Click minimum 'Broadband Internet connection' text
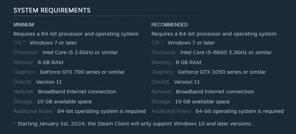The image size is (296, 134). (x=77, y=92)
